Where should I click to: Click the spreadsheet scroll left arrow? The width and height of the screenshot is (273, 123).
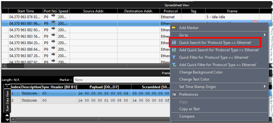coord(4,66)
